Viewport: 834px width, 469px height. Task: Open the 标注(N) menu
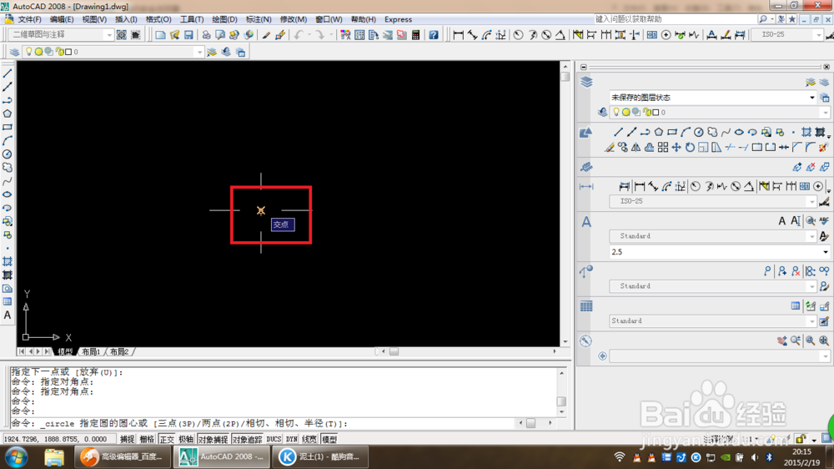point(259,19)
